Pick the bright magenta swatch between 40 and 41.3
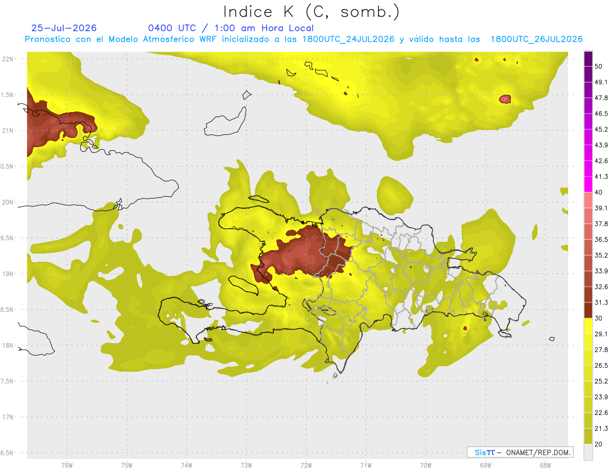This screenshot has width=612, height=472. pos(588,184)
